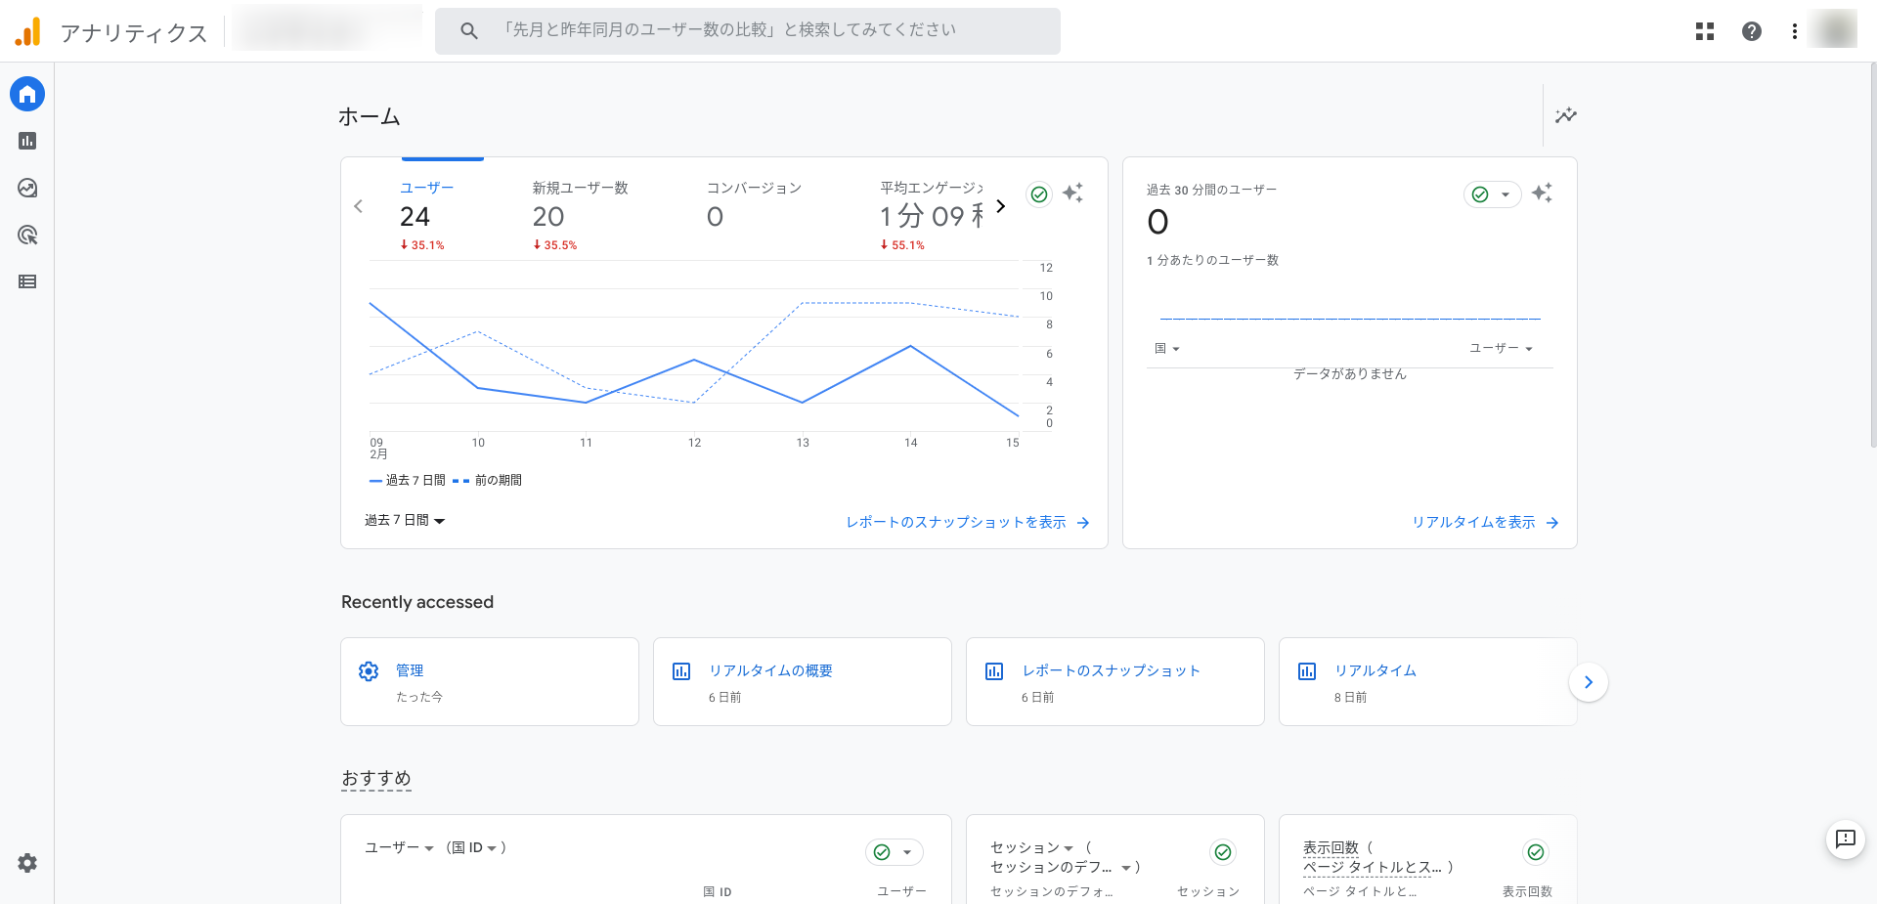
Task: Open Advertising in the left sidebar
Action: point(27,235)
